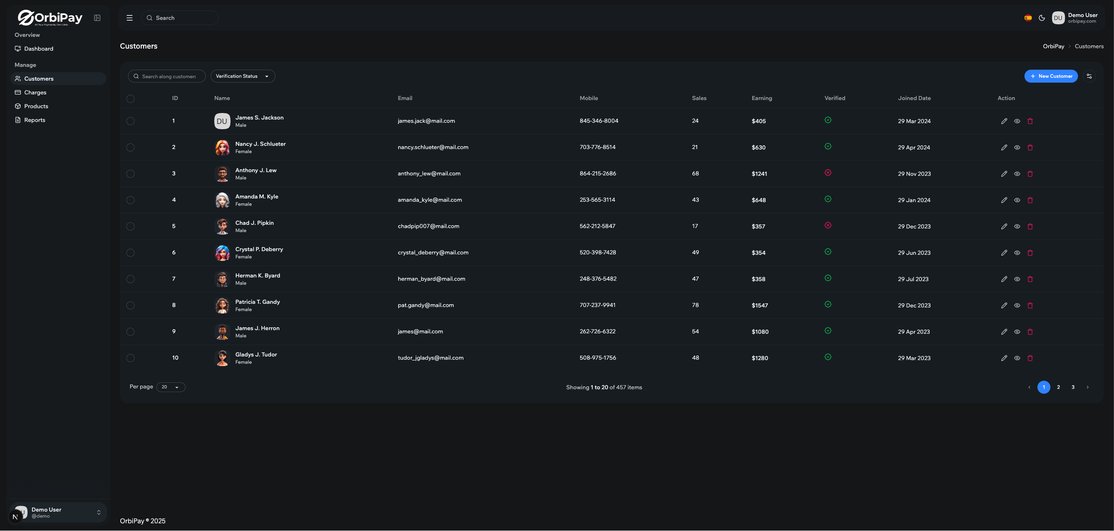The image size is (1114, 531).
Task: Go to pagination page 2
Action: [1058, 387]
